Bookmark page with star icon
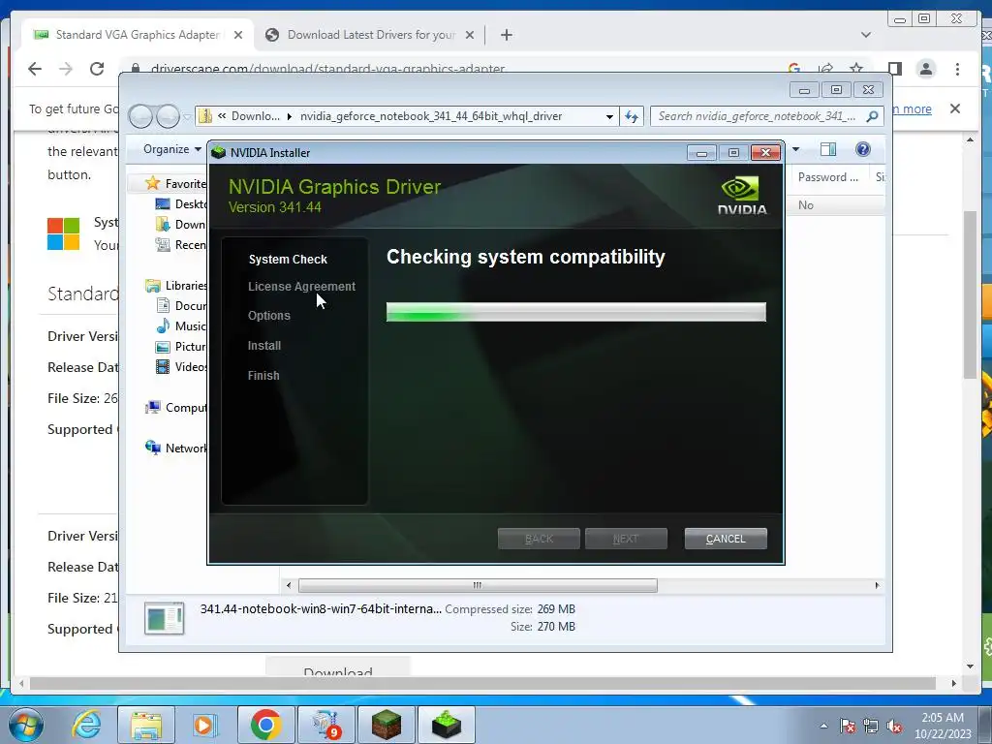Image resolution: width=992 pixels, height=744 pixels. pos(856,69)
